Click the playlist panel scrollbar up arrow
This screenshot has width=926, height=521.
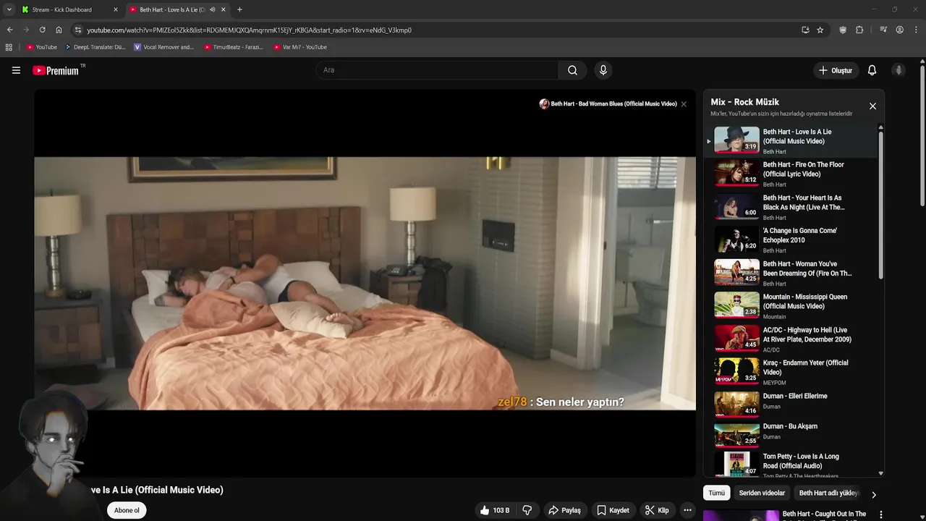(880, 128)
